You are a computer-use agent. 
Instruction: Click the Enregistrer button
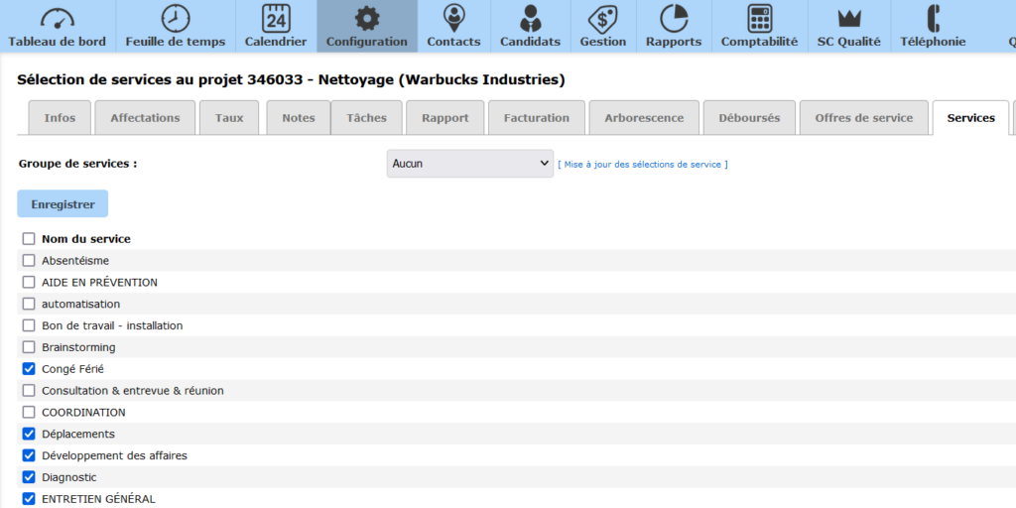point(63,204)
